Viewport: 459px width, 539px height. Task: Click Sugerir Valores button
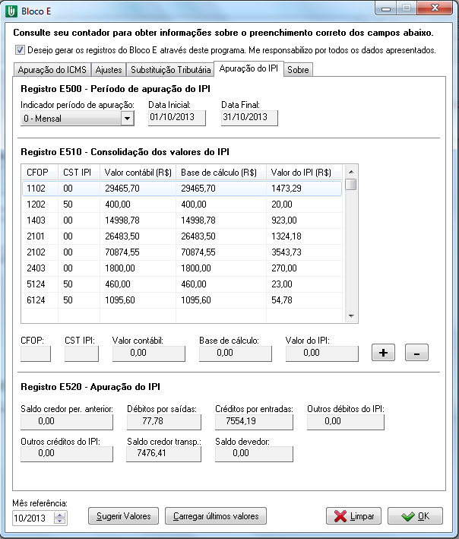coord(123,516)
